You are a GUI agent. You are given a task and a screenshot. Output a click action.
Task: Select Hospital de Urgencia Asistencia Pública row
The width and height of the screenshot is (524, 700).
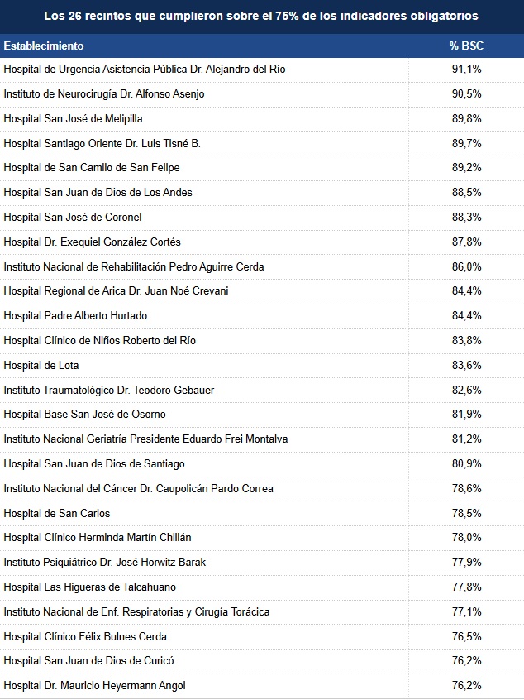262,70
